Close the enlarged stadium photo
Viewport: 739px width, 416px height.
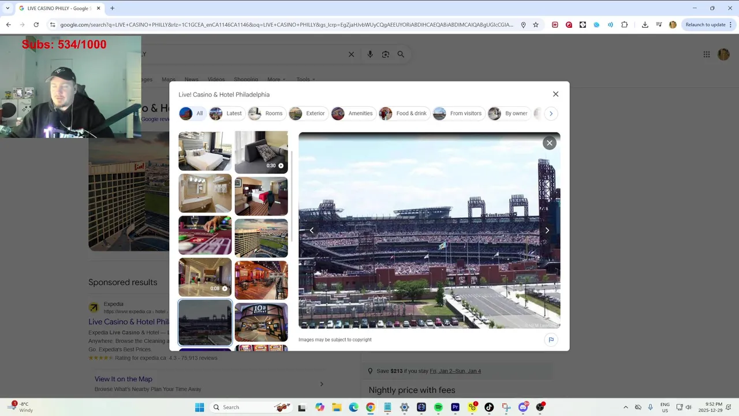pos(550,143)
